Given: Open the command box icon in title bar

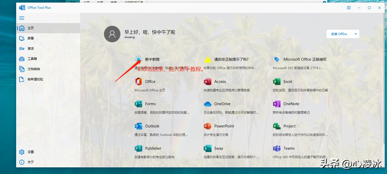Looking at the screenshot, I should (349, 8).
